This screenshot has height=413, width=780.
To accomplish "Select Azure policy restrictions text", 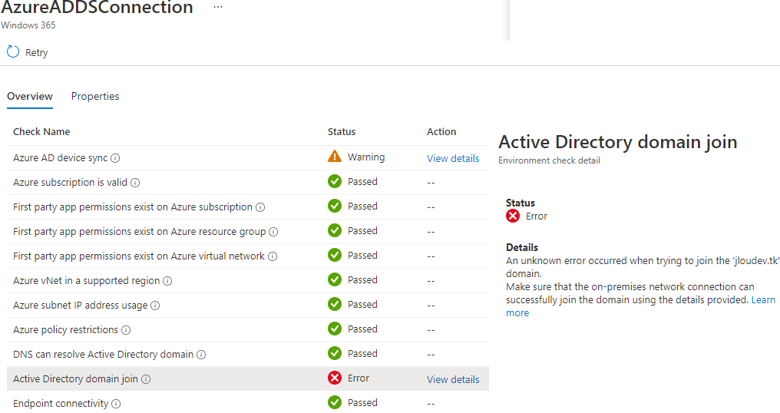I will pyautogui.click(x=66, y=329).
